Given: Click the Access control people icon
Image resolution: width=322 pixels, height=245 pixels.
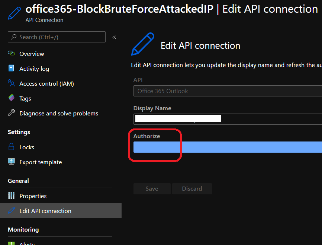Looking at the screenshot, I should click(11, 83).
